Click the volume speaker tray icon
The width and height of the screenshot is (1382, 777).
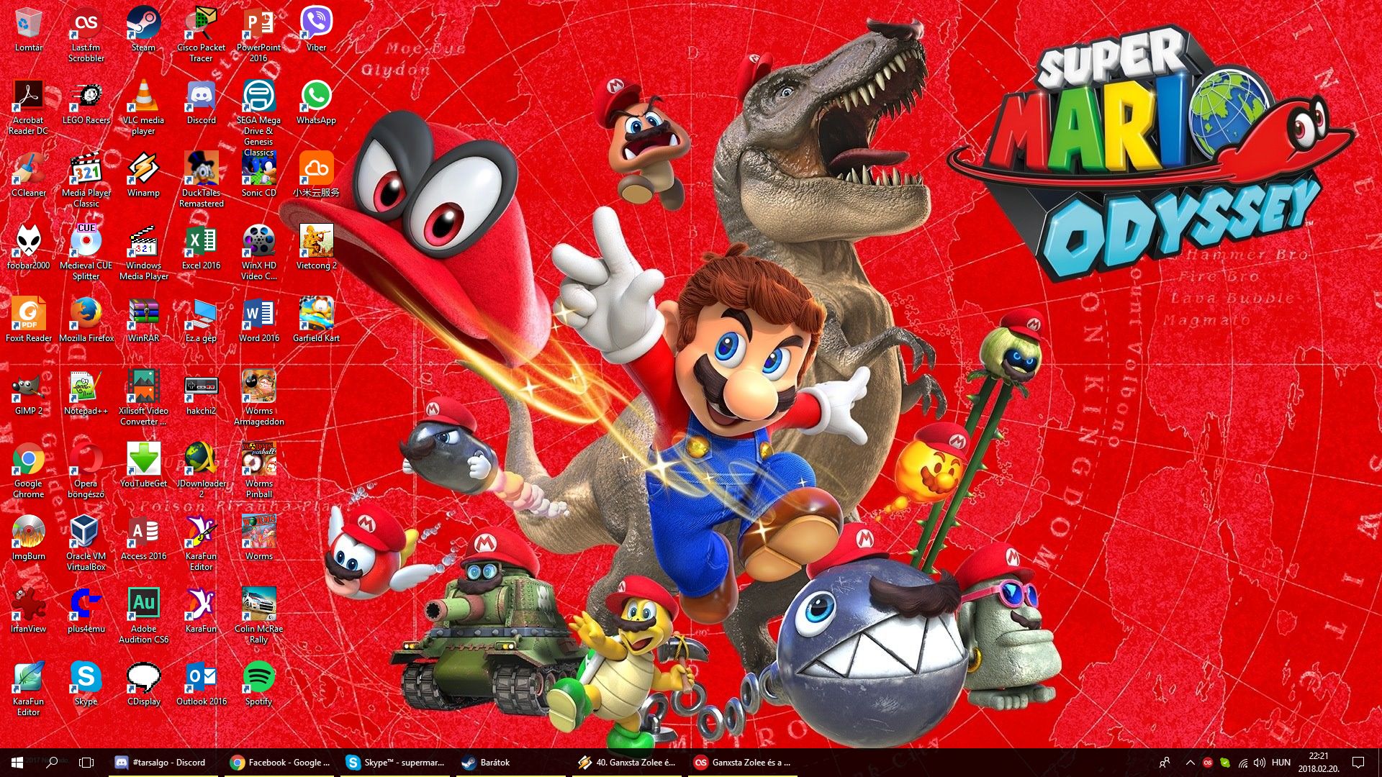coord(1259,763)
